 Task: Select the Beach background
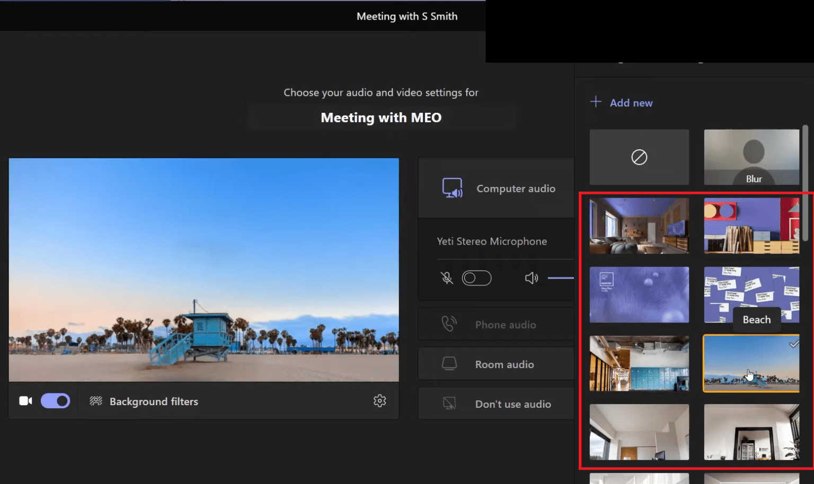pos(751,364)
